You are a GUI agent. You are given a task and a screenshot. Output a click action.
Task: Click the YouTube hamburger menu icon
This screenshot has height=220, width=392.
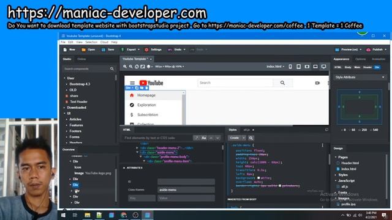[132, 83]
